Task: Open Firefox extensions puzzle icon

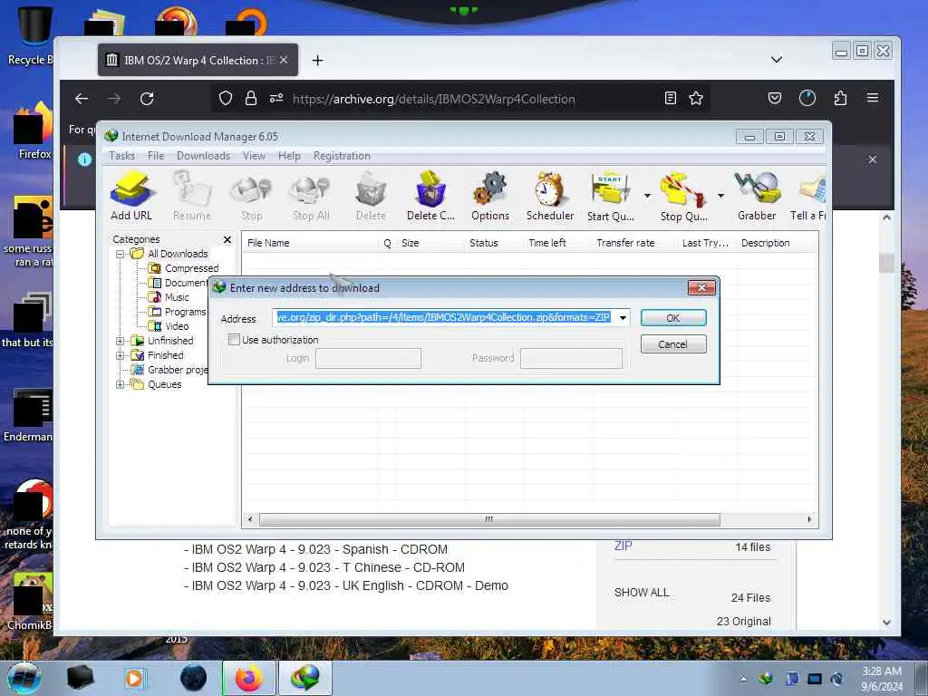Action: point(840,98)
